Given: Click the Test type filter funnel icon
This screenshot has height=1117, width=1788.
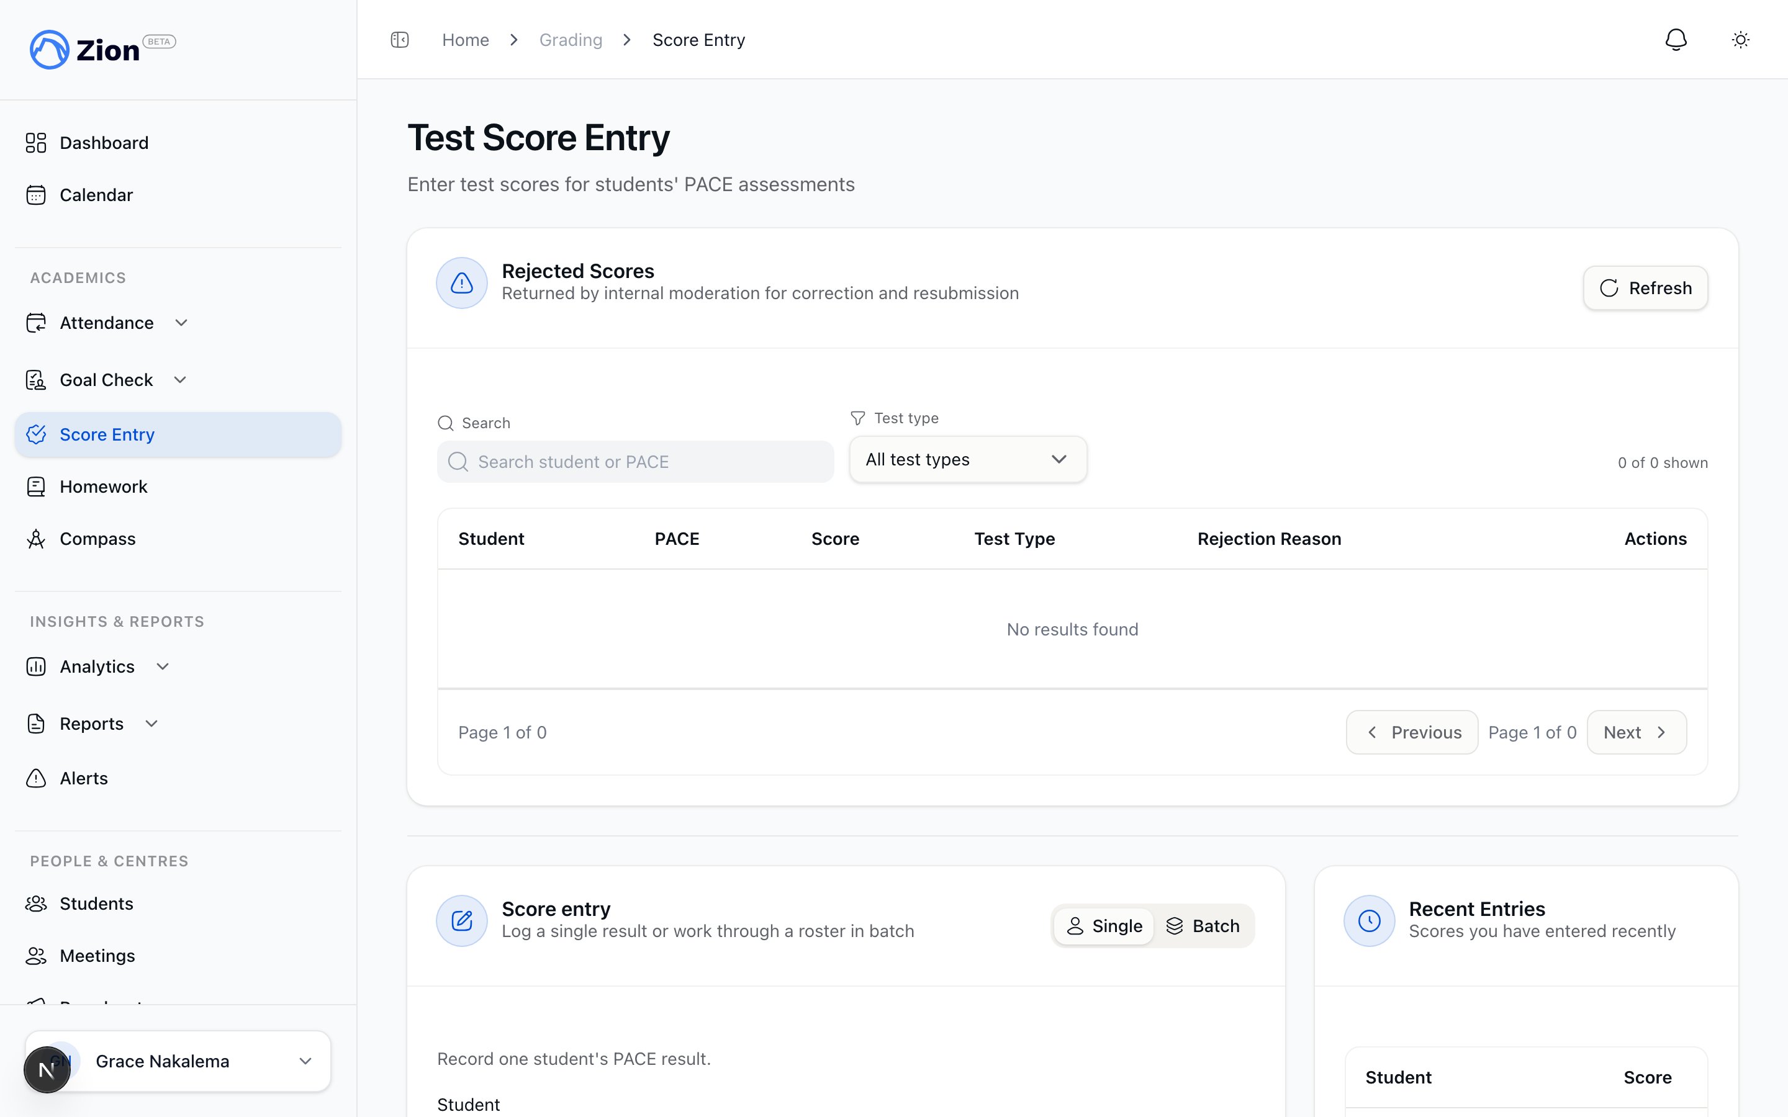Looking at the screenshot, I should [858, 418].
